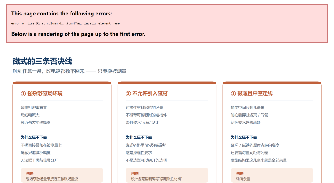Click card heading "① 强杂散磁场环境"
The height and width of the screenshot is (183, 334).
42,94
